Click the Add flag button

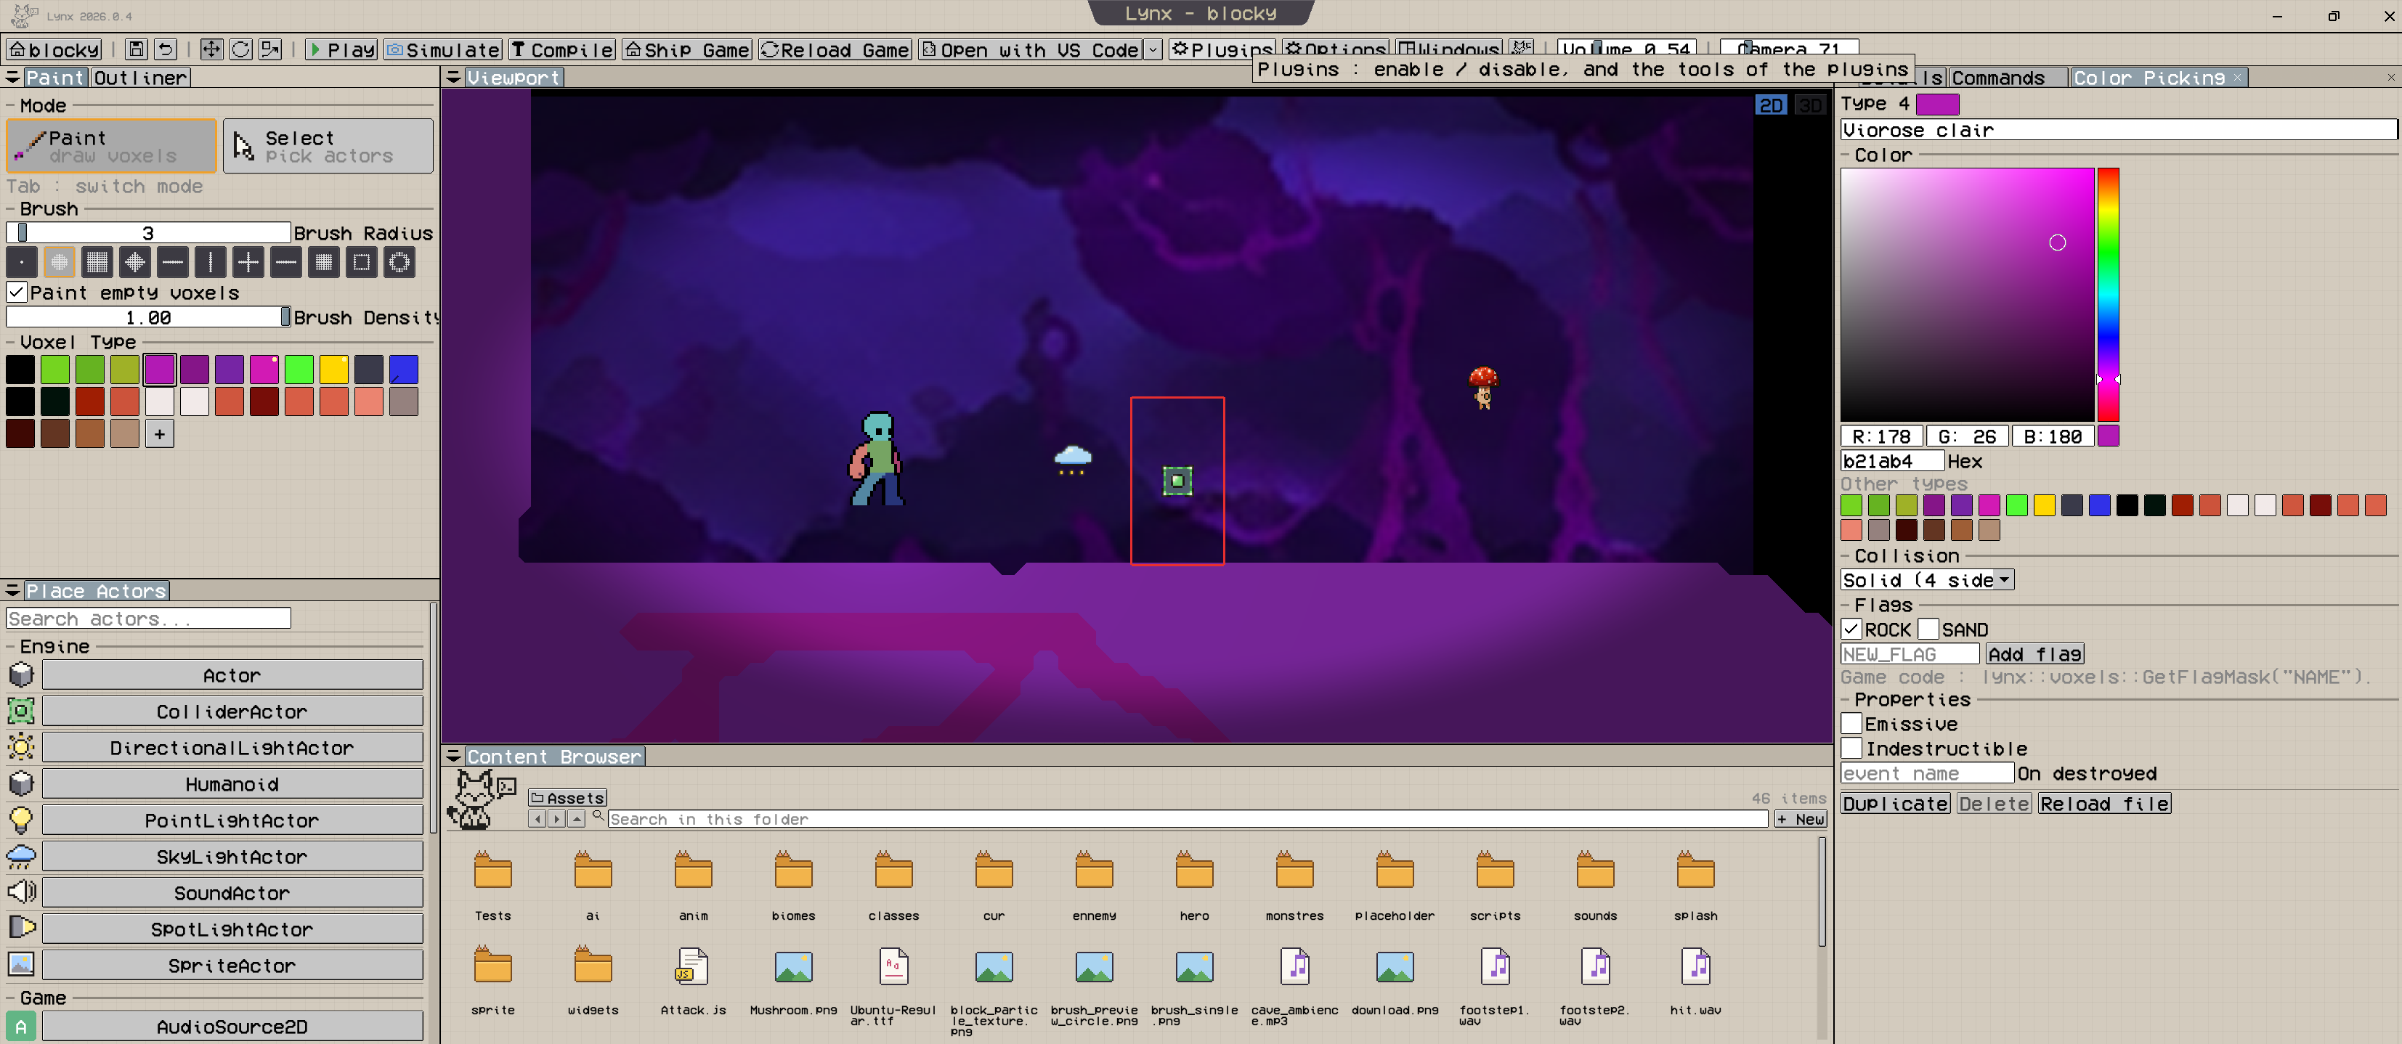tap(2034, 653)
